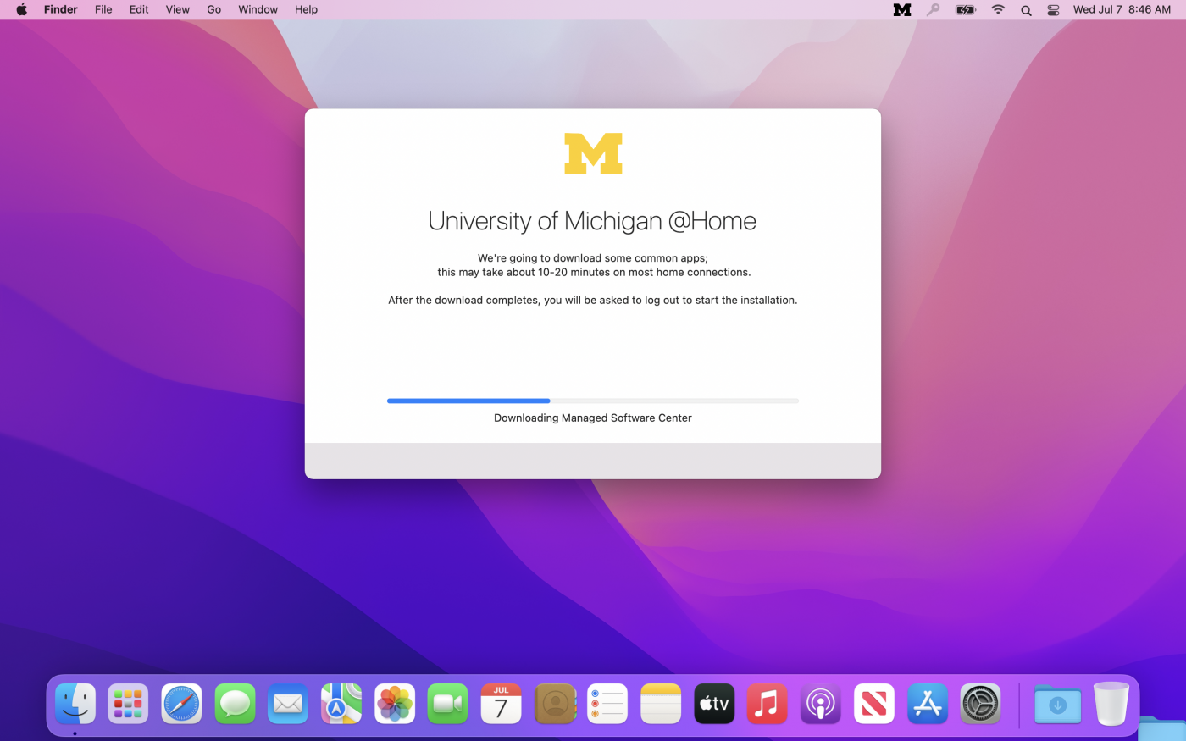This screenshot has width=1186, height=741.
Task: Start FaceTime from the Dock
Action: tap(447, 704)
